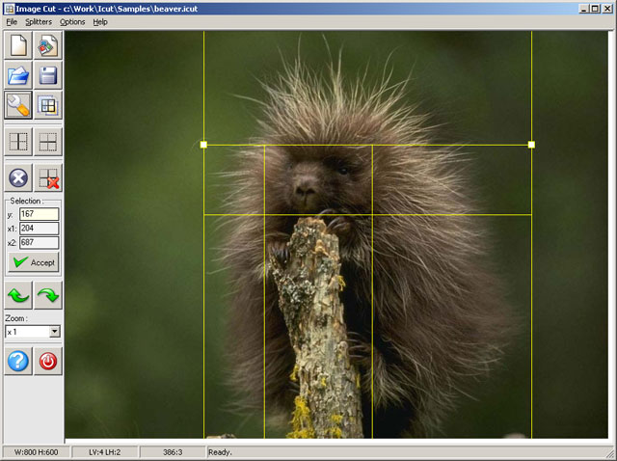
Task: Click the import image icon
Action: 48,45
